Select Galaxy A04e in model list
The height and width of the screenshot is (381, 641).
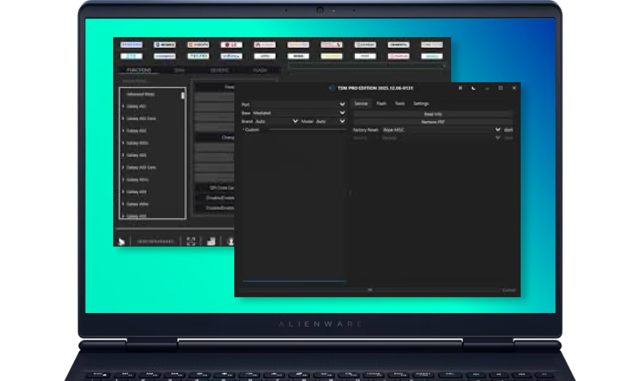pos(137,204)
